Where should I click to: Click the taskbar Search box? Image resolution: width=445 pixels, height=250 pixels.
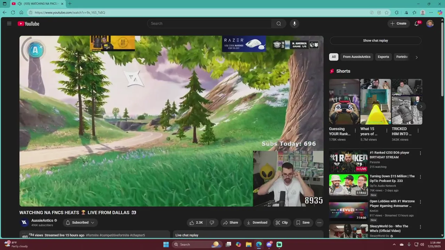[197, 244]
